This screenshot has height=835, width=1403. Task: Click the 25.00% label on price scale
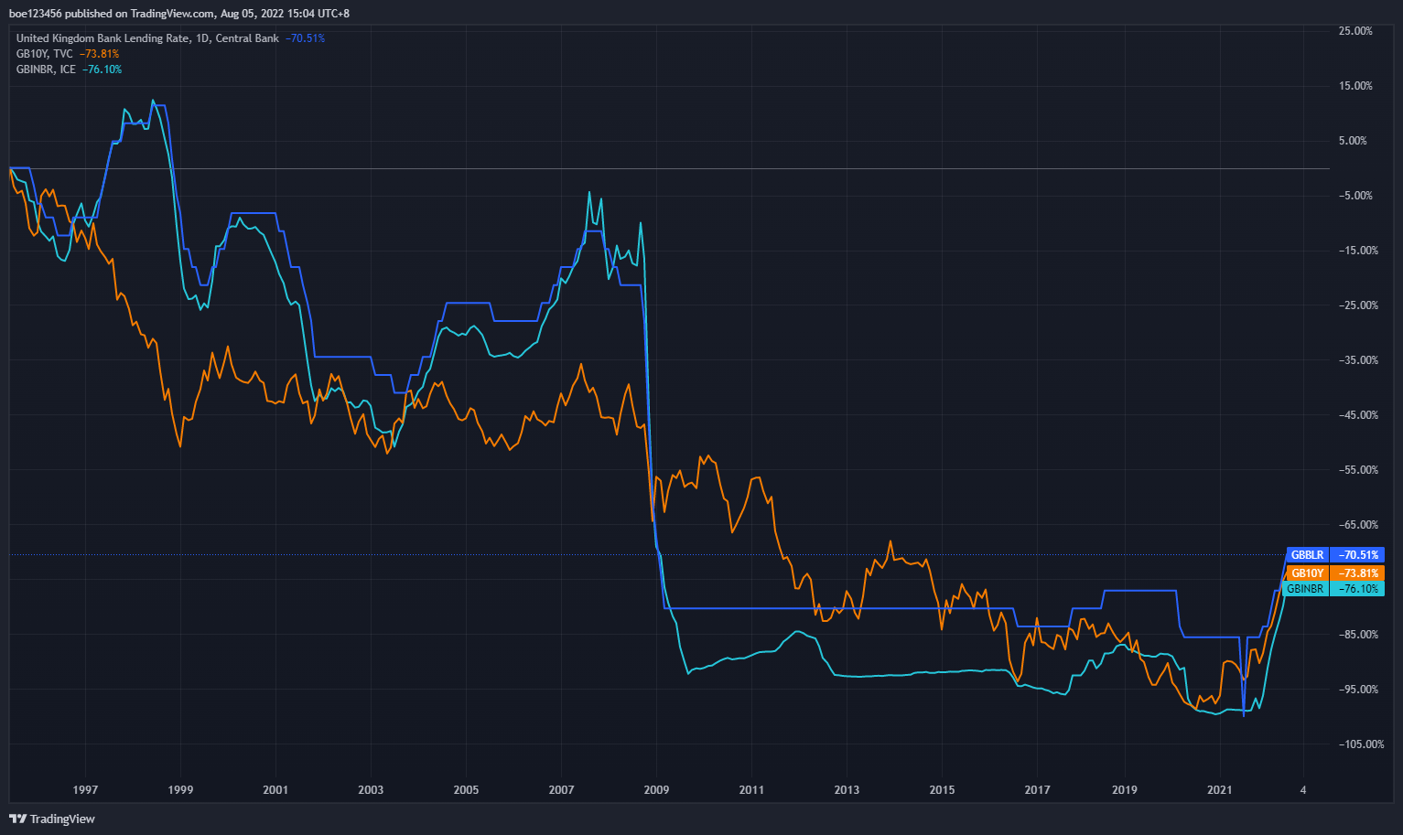click(x=1355, y=31)
